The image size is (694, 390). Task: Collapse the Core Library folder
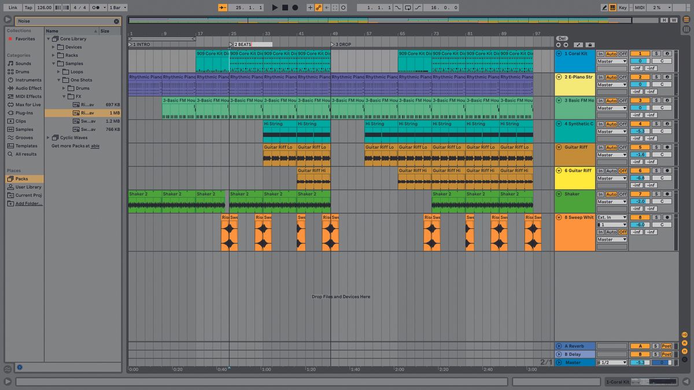[49, 39]
